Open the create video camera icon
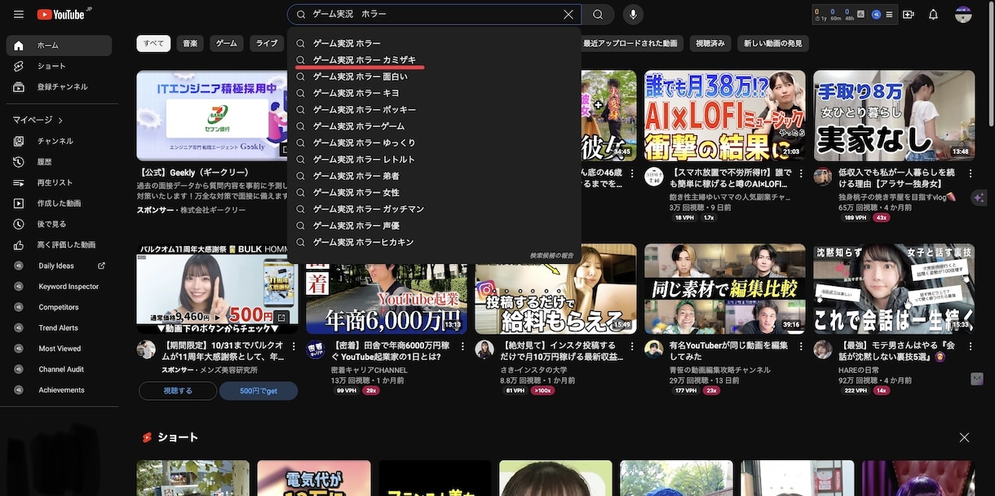 point(909,15)
